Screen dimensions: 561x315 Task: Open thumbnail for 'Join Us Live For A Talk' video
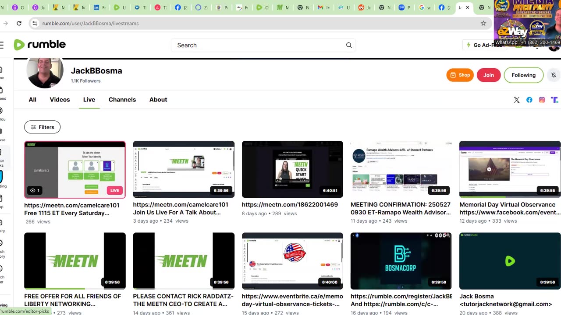[x=184, y=169]
